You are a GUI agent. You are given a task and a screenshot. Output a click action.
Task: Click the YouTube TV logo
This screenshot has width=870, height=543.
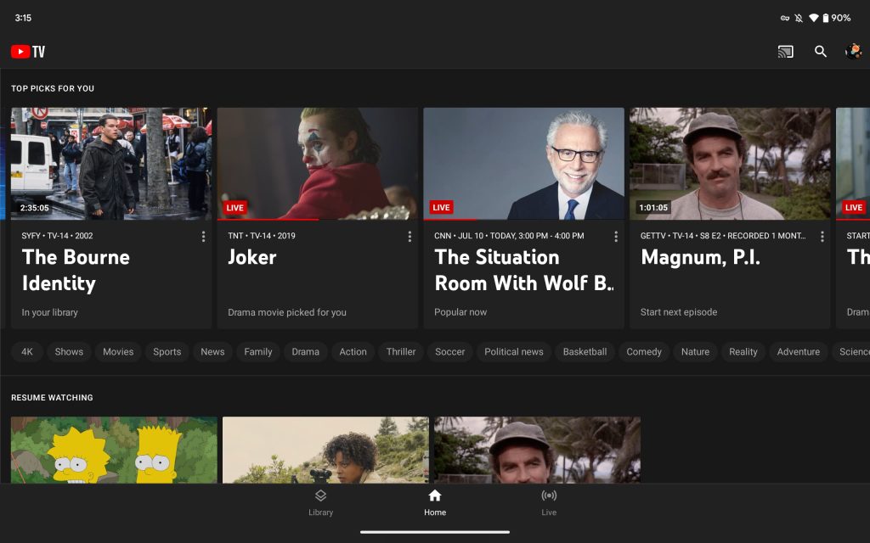28,52
